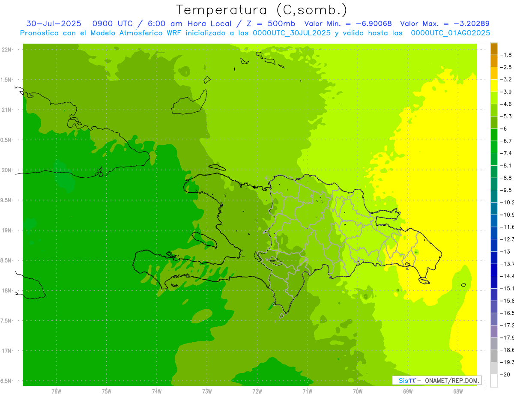514x397 pixels.
Task: Select the '-2.5' colorbar label
Action: coord(507,67)
